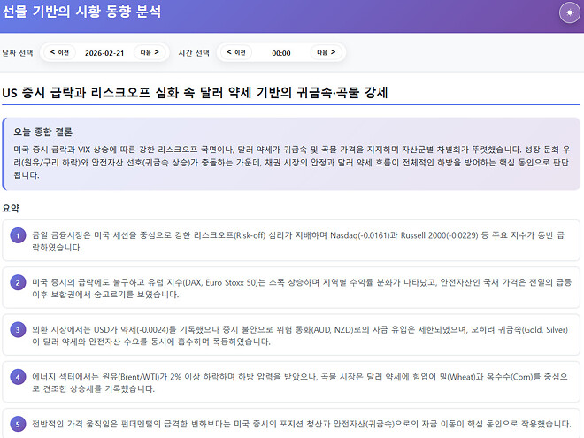Screen dimensions: 584x438
Task: Click the number 2 badge of the summary
Action: tap(18, 282)
